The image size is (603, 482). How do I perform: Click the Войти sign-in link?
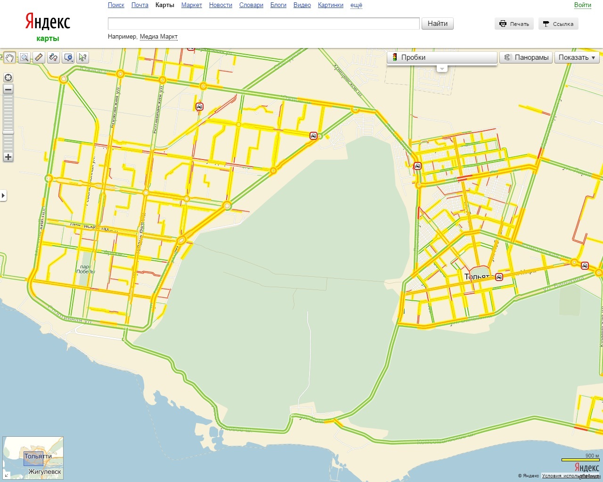[583, 5]
